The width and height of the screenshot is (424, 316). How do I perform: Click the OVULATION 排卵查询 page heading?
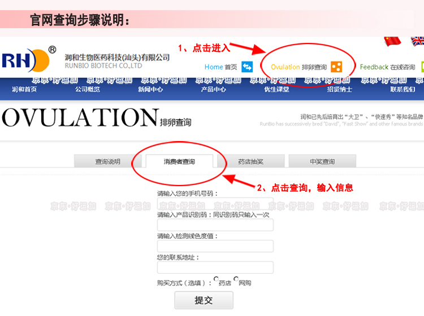point(97,118)
